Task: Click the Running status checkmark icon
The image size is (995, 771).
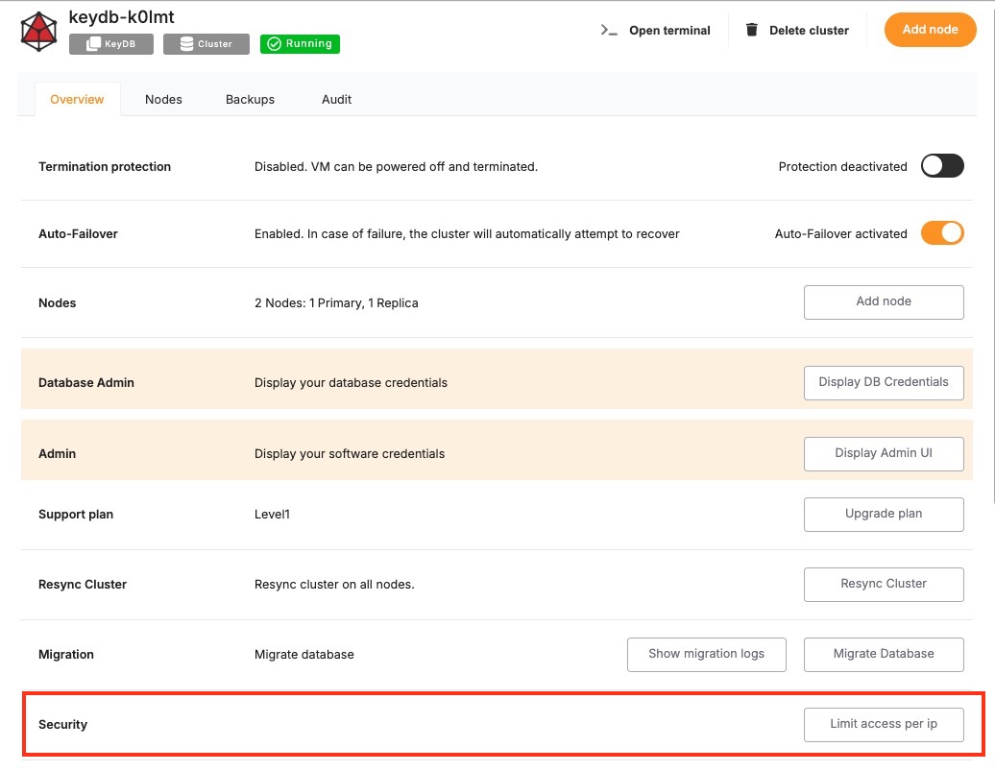Action: tap(274, 44)
